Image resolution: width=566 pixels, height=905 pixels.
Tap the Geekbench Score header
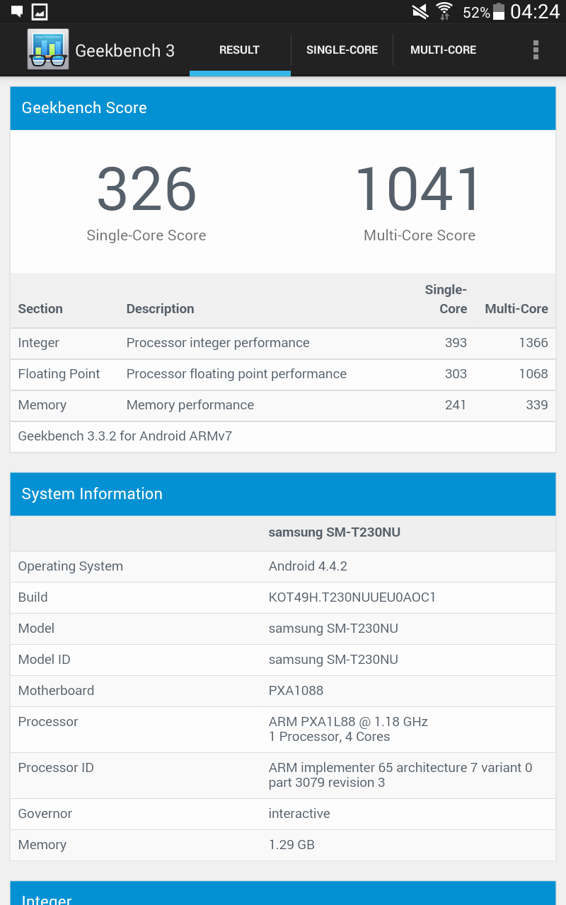(x=283, y=108)
